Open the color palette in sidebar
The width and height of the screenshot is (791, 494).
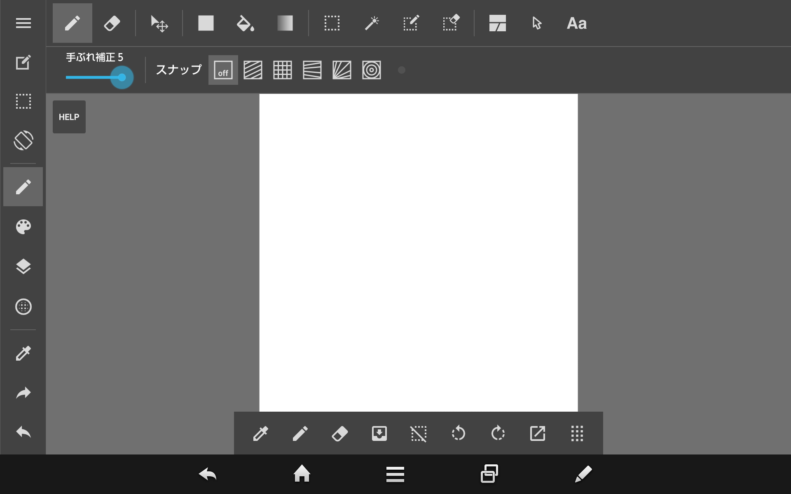click(x=23, y=227)
